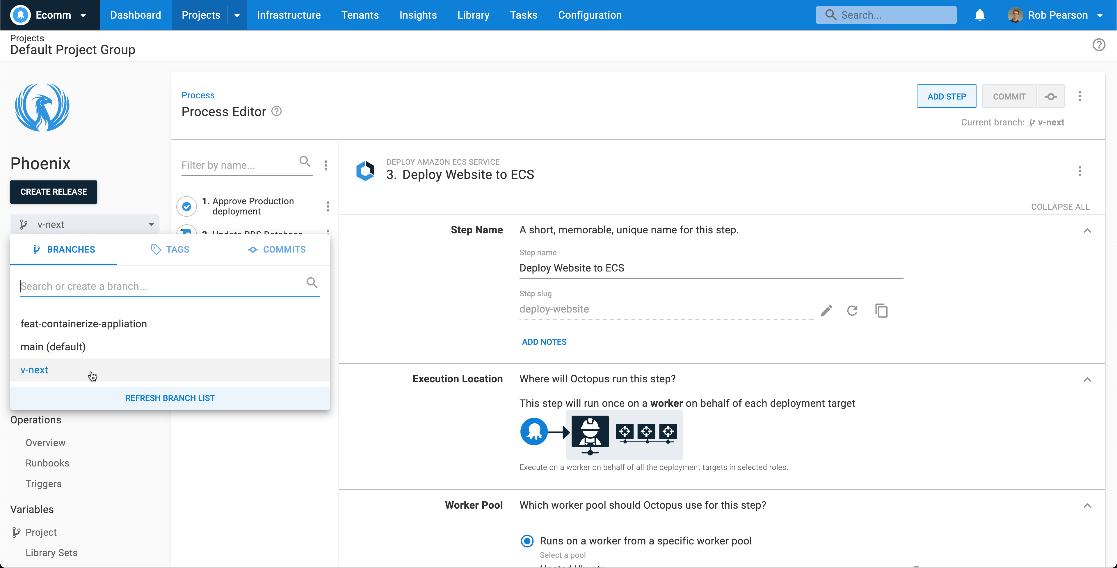Edit the step slug using the pencil icon
This screenshot has width=1117, height=568.
[x=826, y=311]
